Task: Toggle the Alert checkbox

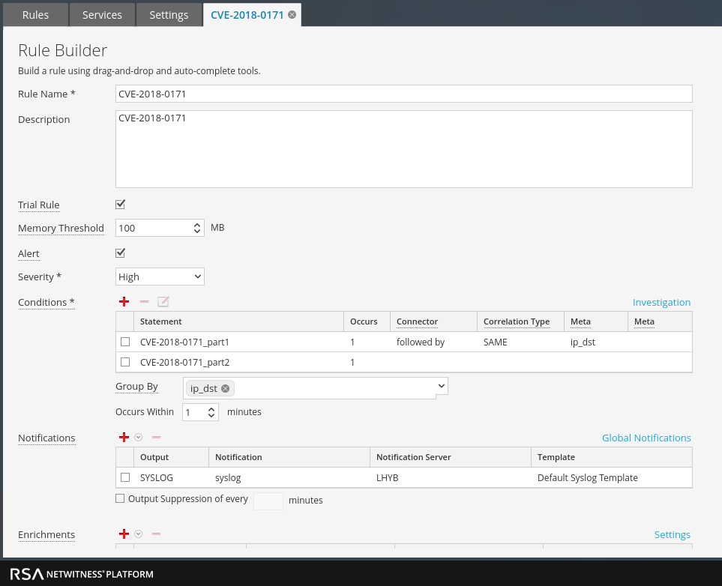Action: pos(120,253)
